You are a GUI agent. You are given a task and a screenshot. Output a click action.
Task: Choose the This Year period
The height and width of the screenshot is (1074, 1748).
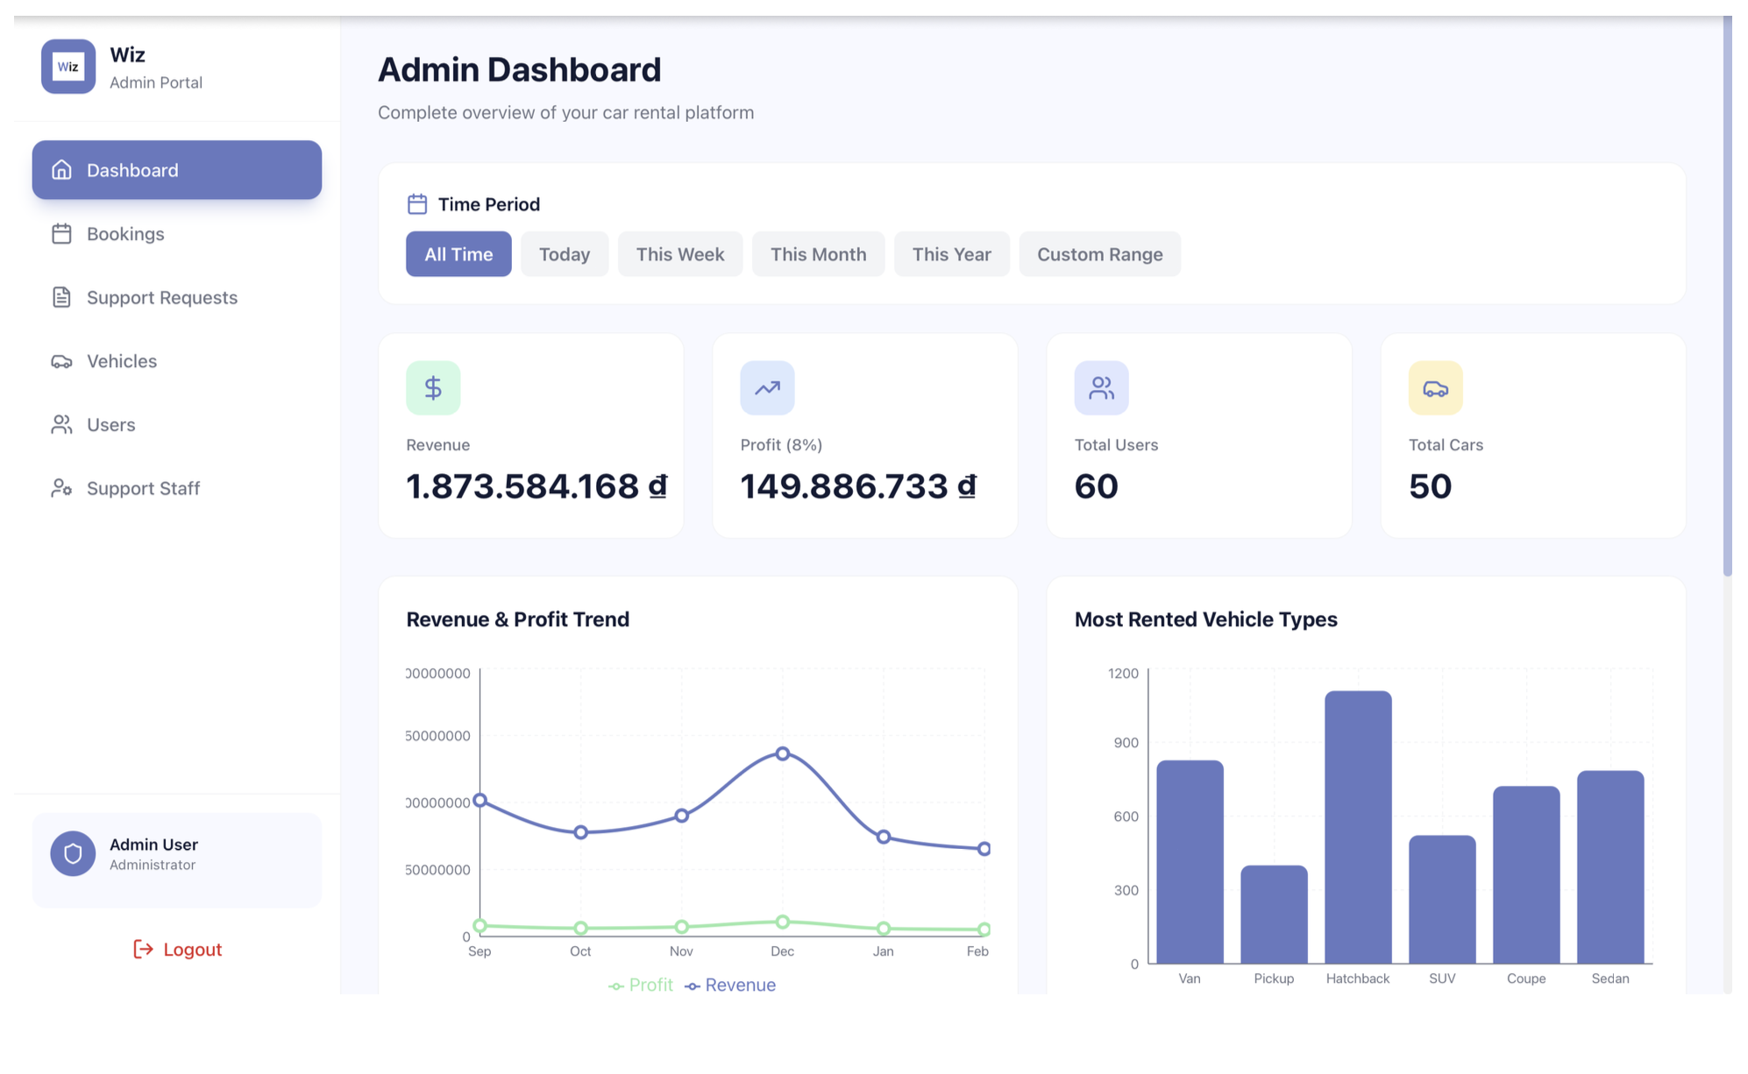point(951,254)
